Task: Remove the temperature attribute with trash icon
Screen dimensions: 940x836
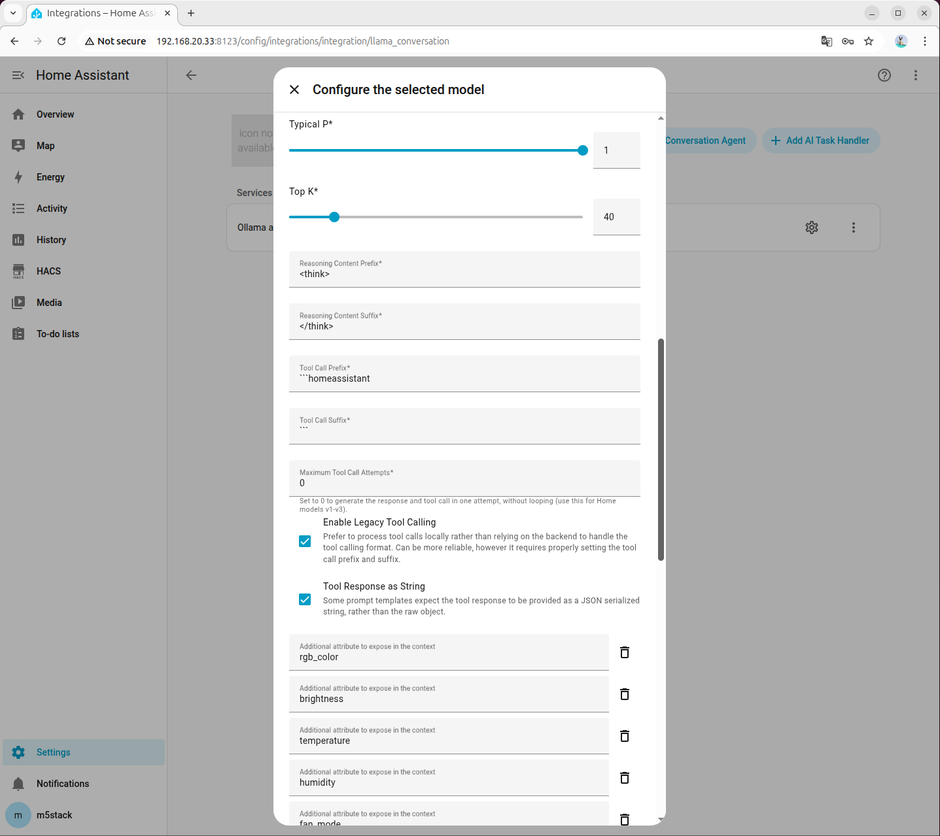Action: [x=625, y=736]
